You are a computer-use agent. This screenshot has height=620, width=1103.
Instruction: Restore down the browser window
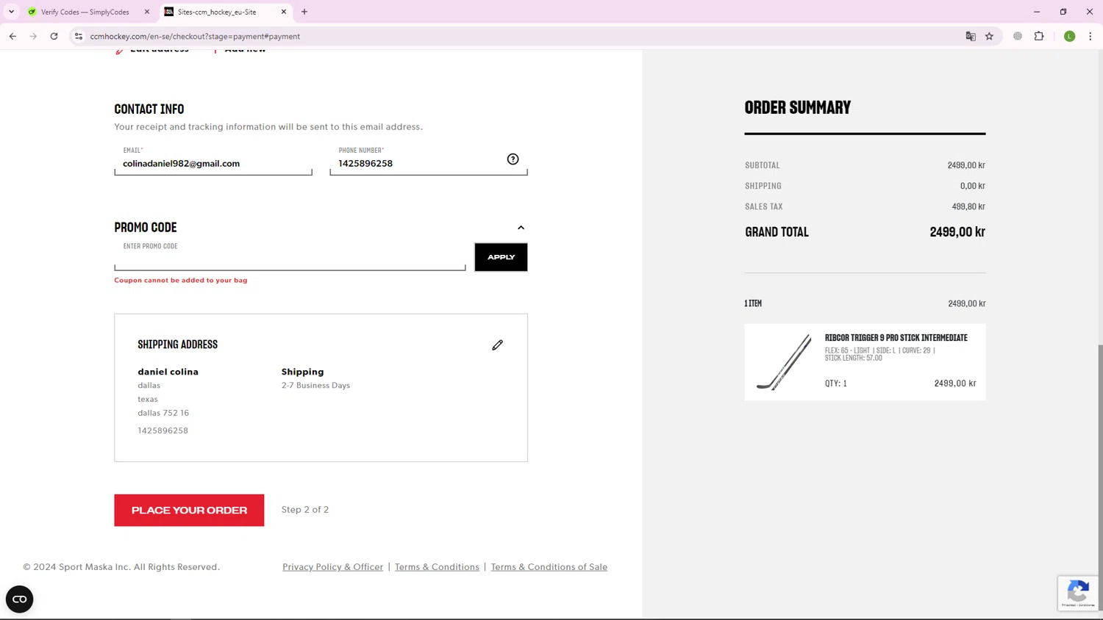[1063, 12]
